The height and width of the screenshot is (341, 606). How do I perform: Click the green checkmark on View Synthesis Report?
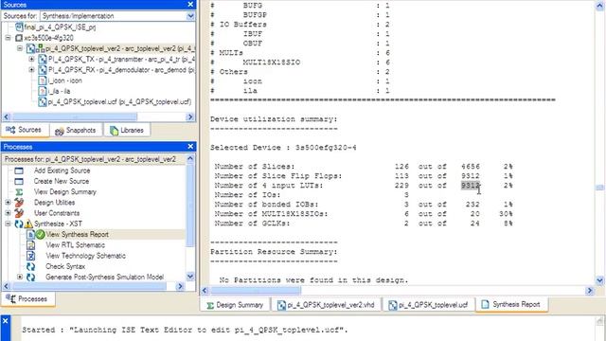coord(40,234)
